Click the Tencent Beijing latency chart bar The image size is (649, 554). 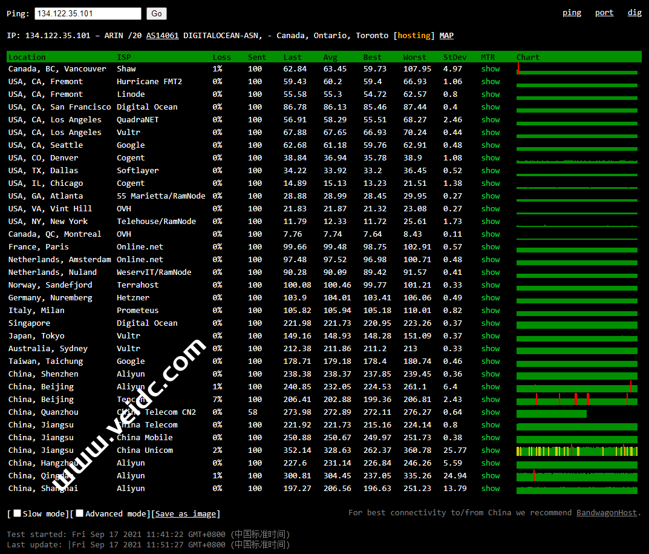pyautogui.click(x=576, y=400)
